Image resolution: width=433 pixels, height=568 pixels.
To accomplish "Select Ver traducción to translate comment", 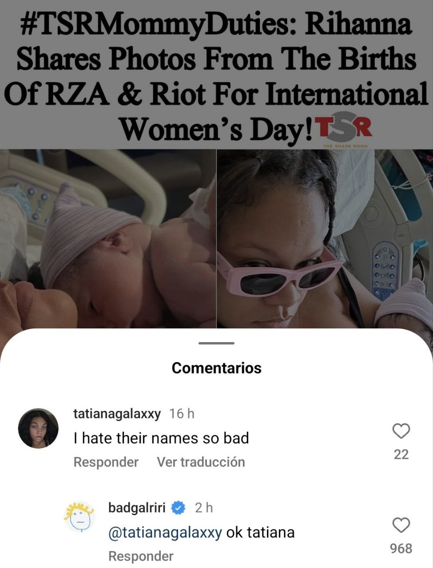I will (201, 462).
